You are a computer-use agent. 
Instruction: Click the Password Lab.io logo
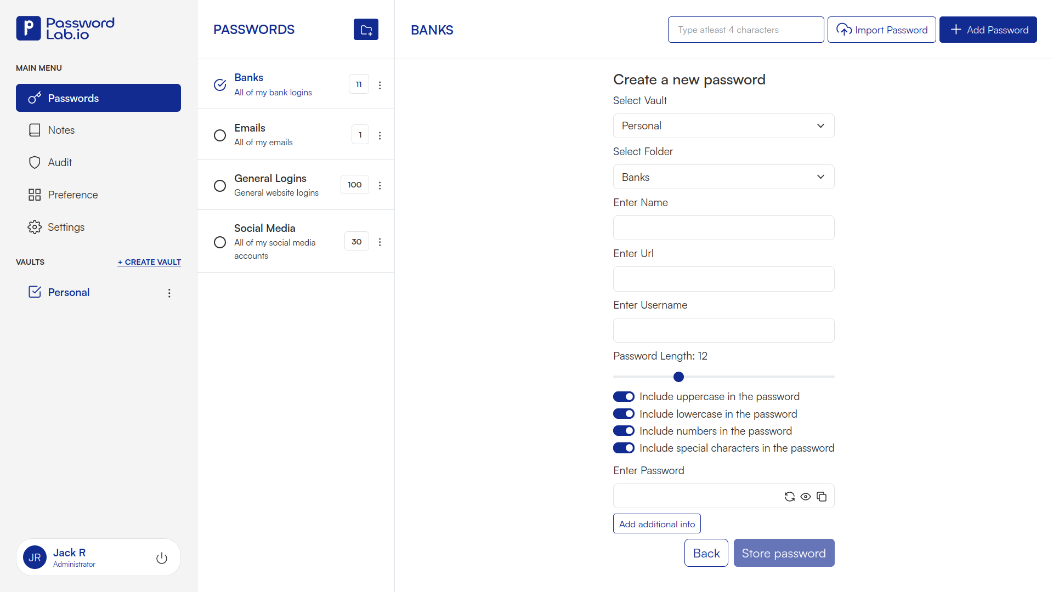click(65, 29)
